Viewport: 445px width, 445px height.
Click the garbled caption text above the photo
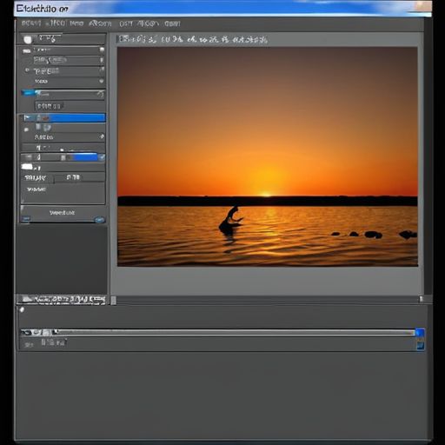193,39
